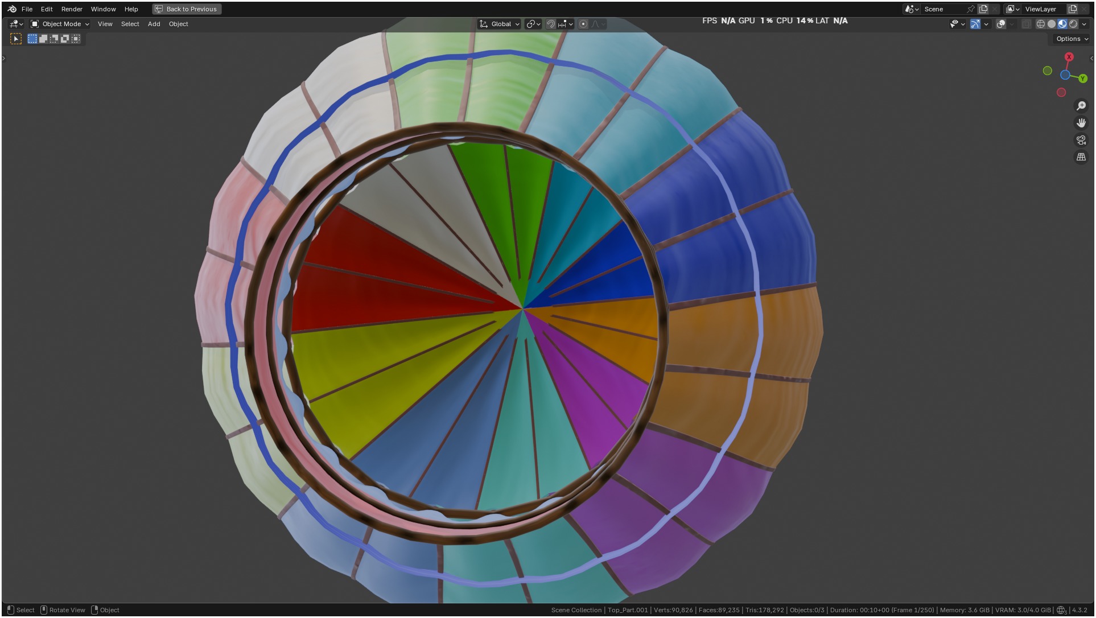1096x618 pixels.
Task: Open the snapping options dropdown
Action: pos(566,24)
